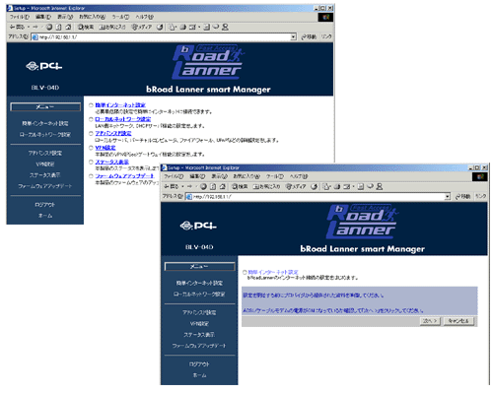Click Mail icon in rear IE window toolbar
This screenshot has width=493, height=394.
(x=172, y=27)
